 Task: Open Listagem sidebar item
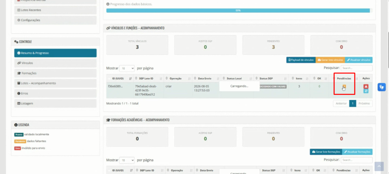pyautogui.click(x=55, y=103)
